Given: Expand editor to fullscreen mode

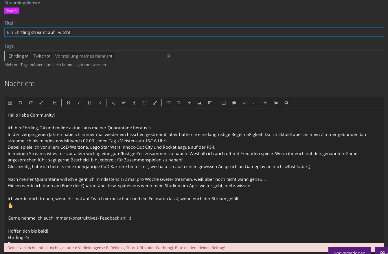Looking at the screenshot, I should [x=41, y=103].
